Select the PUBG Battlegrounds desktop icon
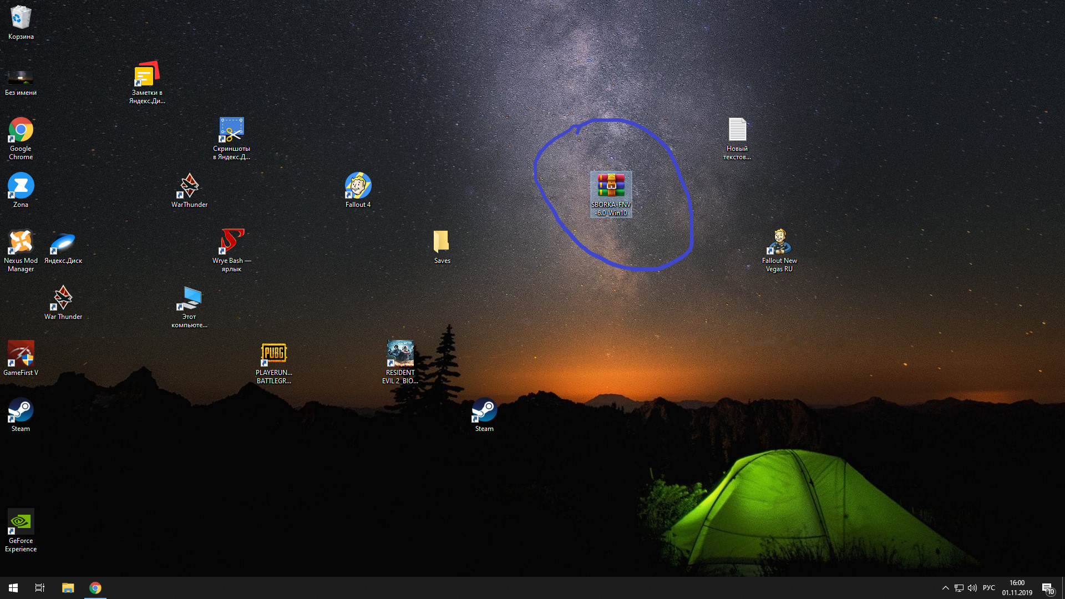1065x599 pixels. point(274,354)
